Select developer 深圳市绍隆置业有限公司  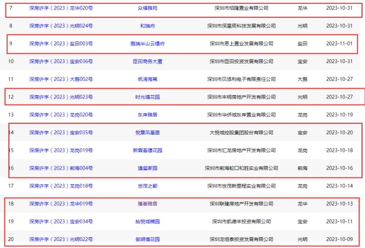pos(241,8)
